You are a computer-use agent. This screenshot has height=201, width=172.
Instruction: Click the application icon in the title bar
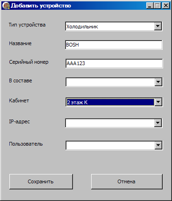coord(6,6)
